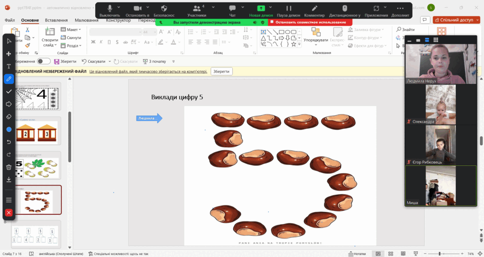Click the cut scissors icon
This screenshot has height=257, width=484.
tap(27, 30)
